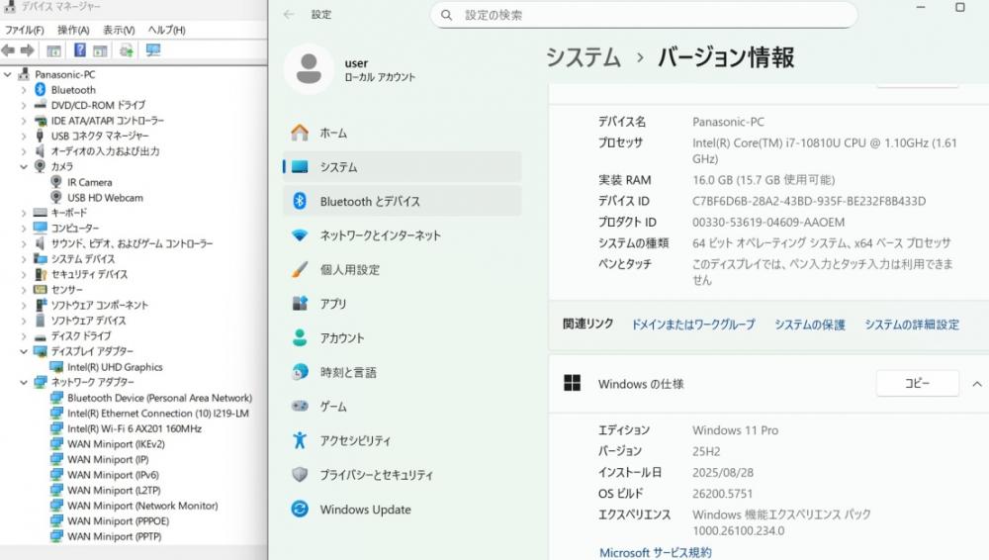Select Intel(R) UHD Graphics device

click(x=115, y=367)
